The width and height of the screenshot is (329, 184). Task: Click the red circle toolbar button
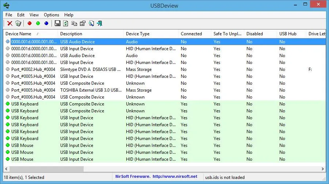click(30, 23)
